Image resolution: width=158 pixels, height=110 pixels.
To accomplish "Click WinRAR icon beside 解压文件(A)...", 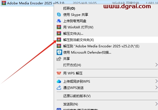I will (59, 33).
